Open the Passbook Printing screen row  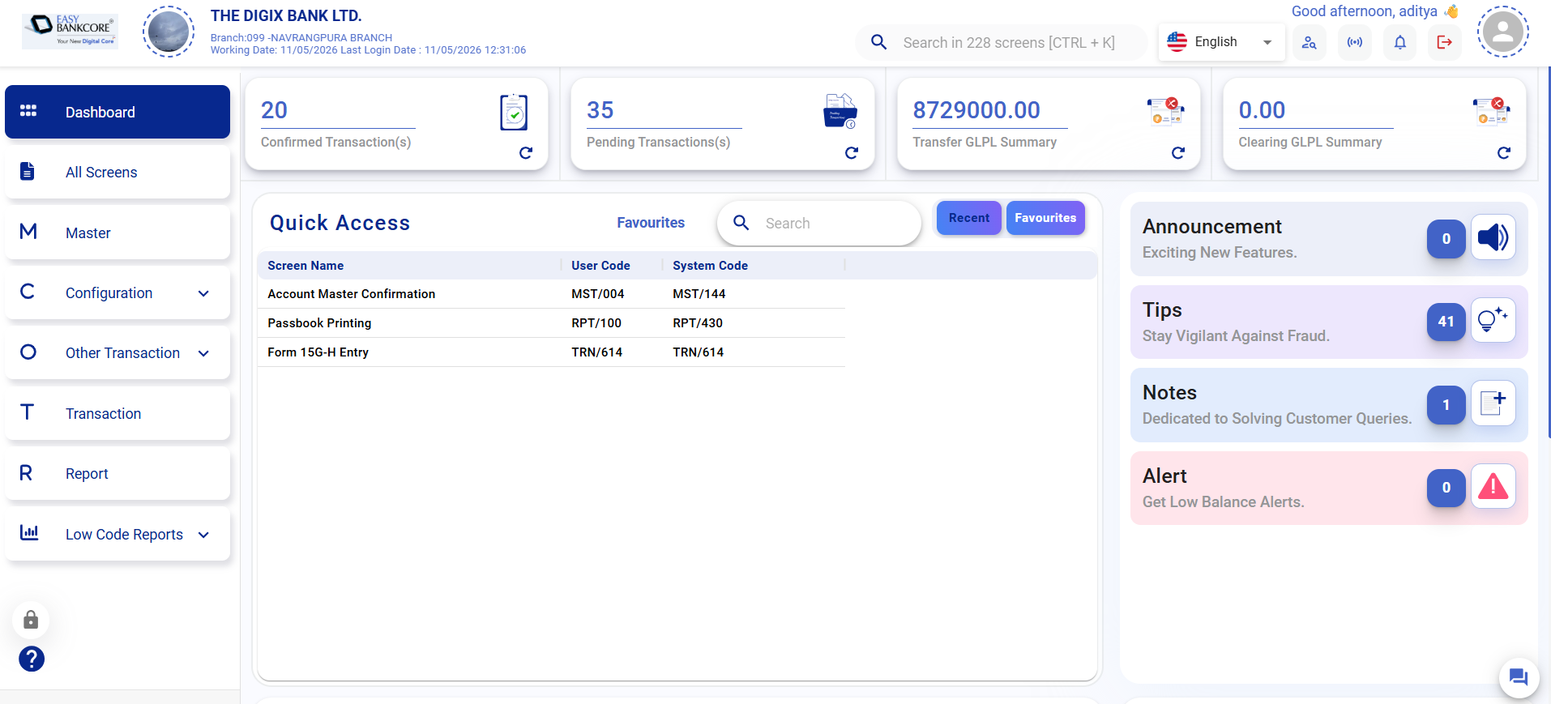click(x=551, y=323)
